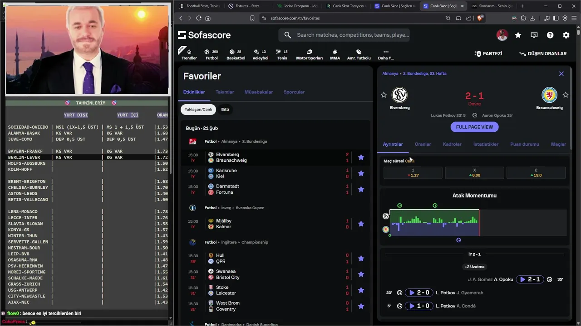Toggle favorite star for Mjällby–Kalmar
Image resolution: width=581 pixels, height=326 pixels.
361,224
